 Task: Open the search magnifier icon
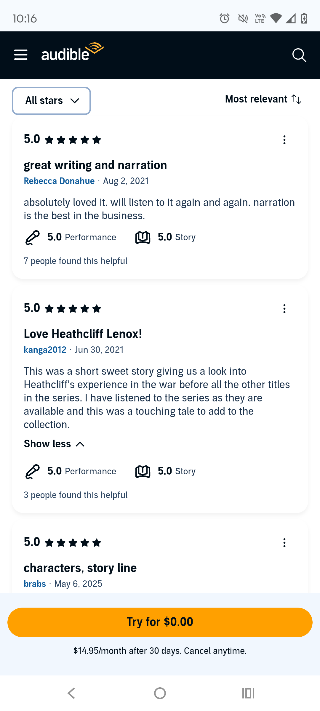[x=299, y=55]
